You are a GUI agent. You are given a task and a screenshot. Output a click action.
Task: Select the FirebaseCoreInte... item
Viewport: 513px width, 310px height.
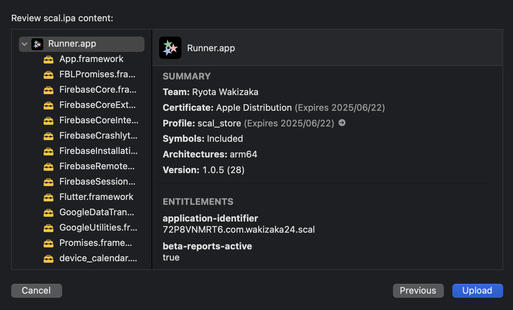click(x=99, y=120)
